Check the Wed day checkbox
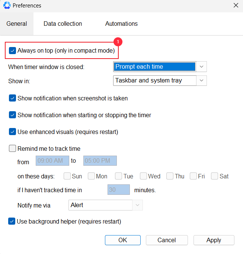 click(143, 176)
